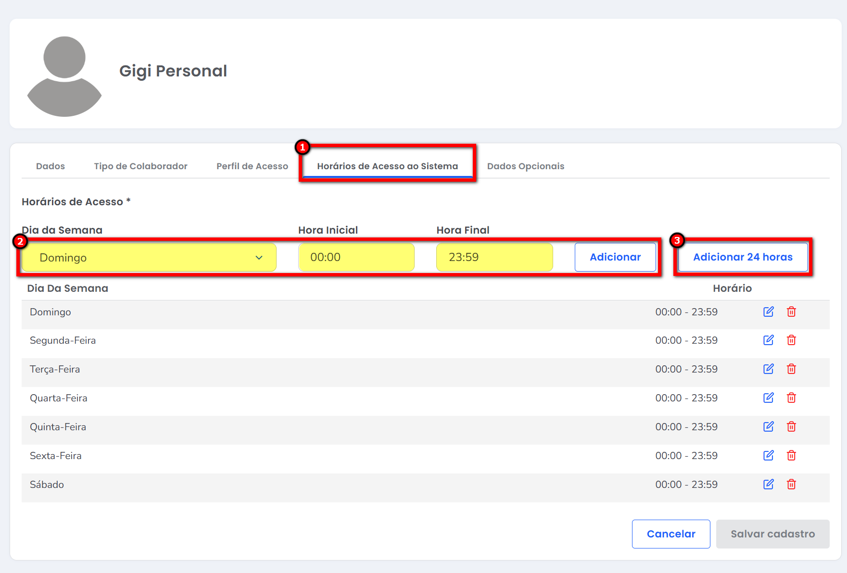Switch to the Dados tab
The width and height of the screenshot is (847, 573).
point(51,166)
